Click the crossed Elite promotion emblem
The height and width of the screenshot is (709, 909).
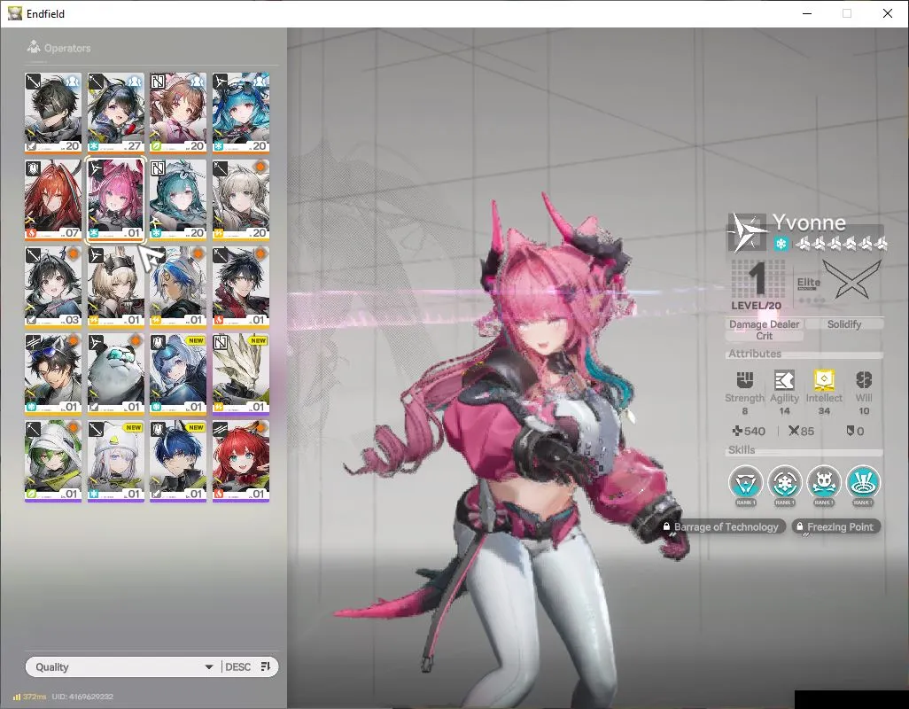(x=852, y=279)
